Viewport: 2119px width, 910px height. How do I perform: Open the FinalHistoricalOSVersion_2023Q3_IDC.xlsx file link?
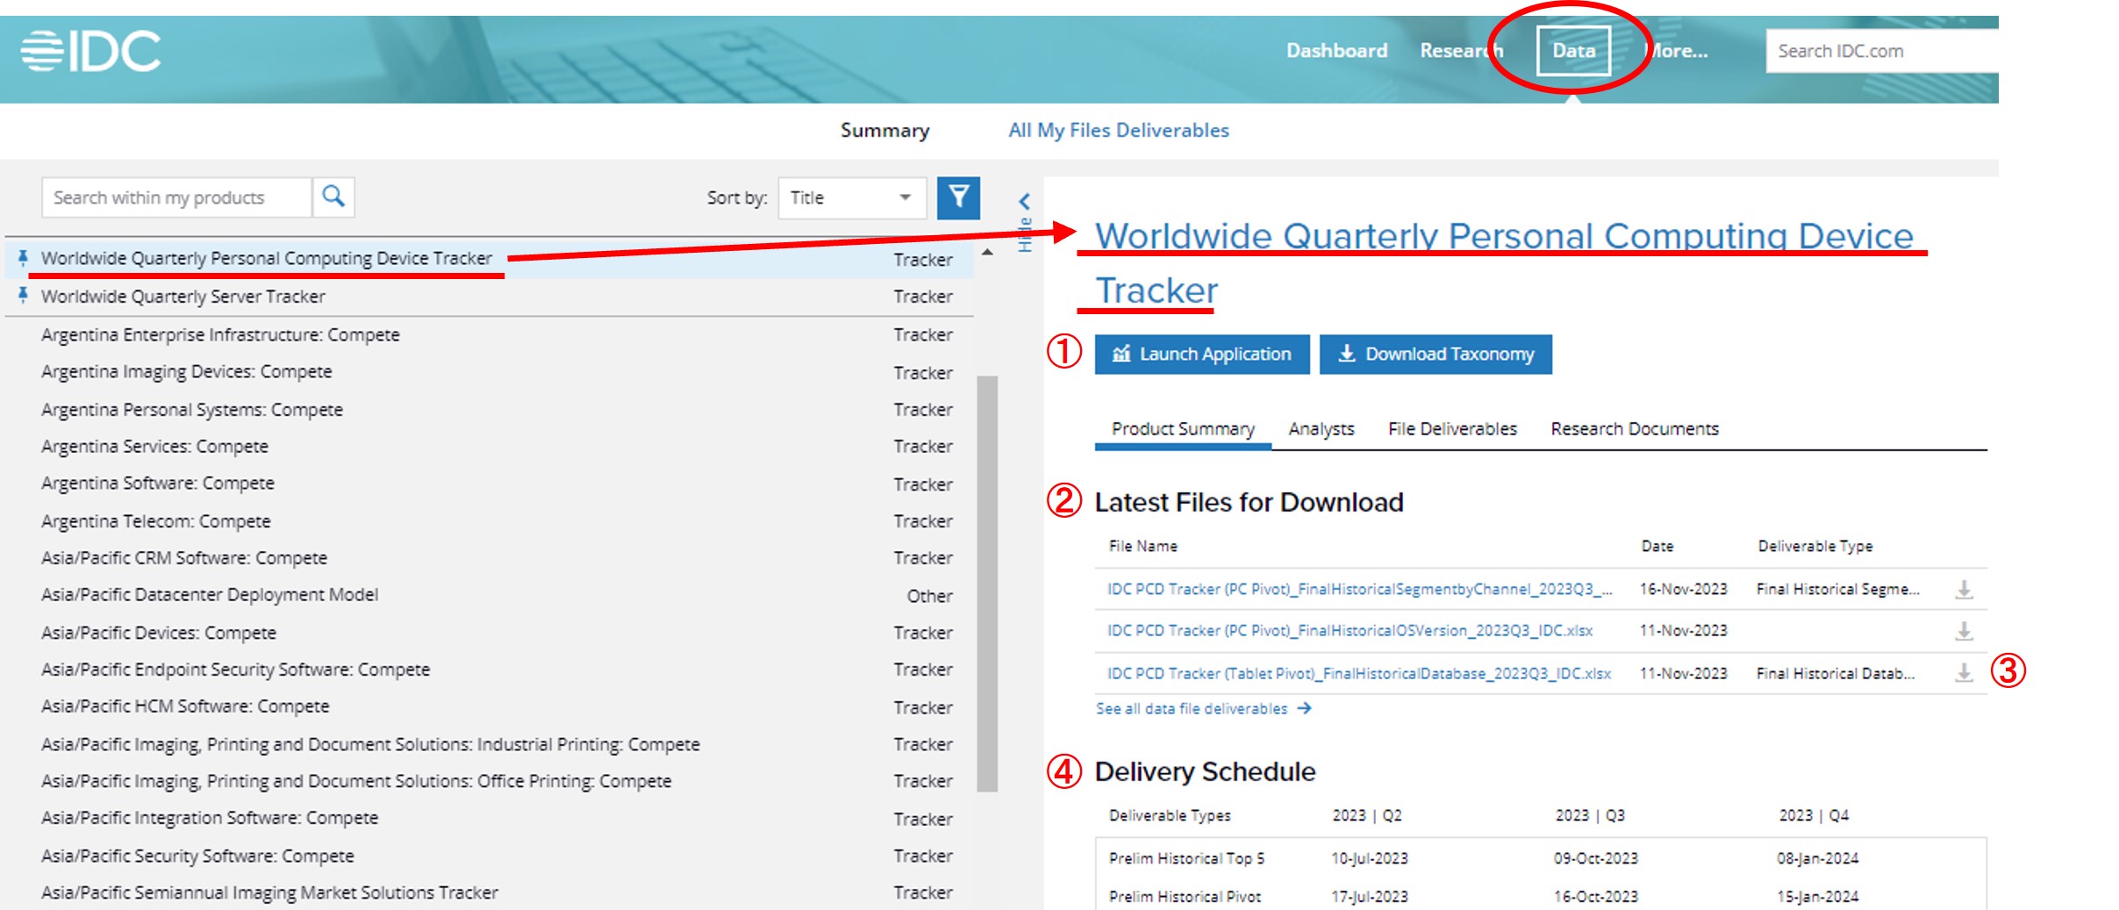(1349, 631)
